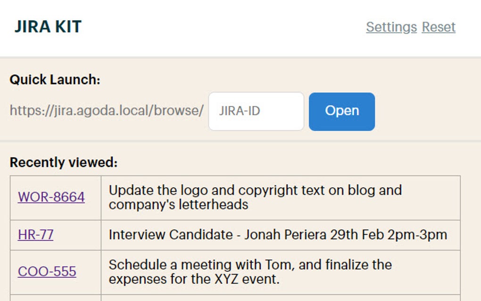
Task: Click the COO-555 issue ID cell
Action: pyautogui.click(x=55, y=271)
